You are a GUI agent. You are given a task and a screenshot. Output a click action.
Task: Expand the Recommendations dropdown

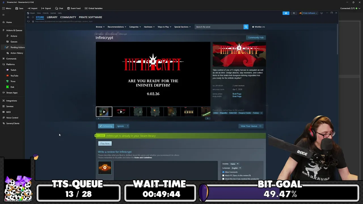pos(117,27)
